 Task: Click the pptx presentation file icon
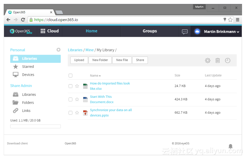(x=85, y=113)
